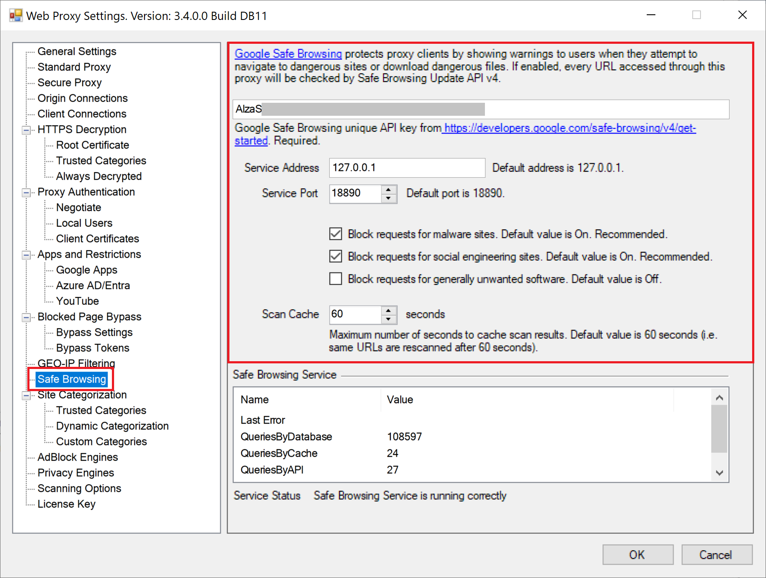
Task: Toggle block requests for social engineering sites
Action: tap(335, 256)
